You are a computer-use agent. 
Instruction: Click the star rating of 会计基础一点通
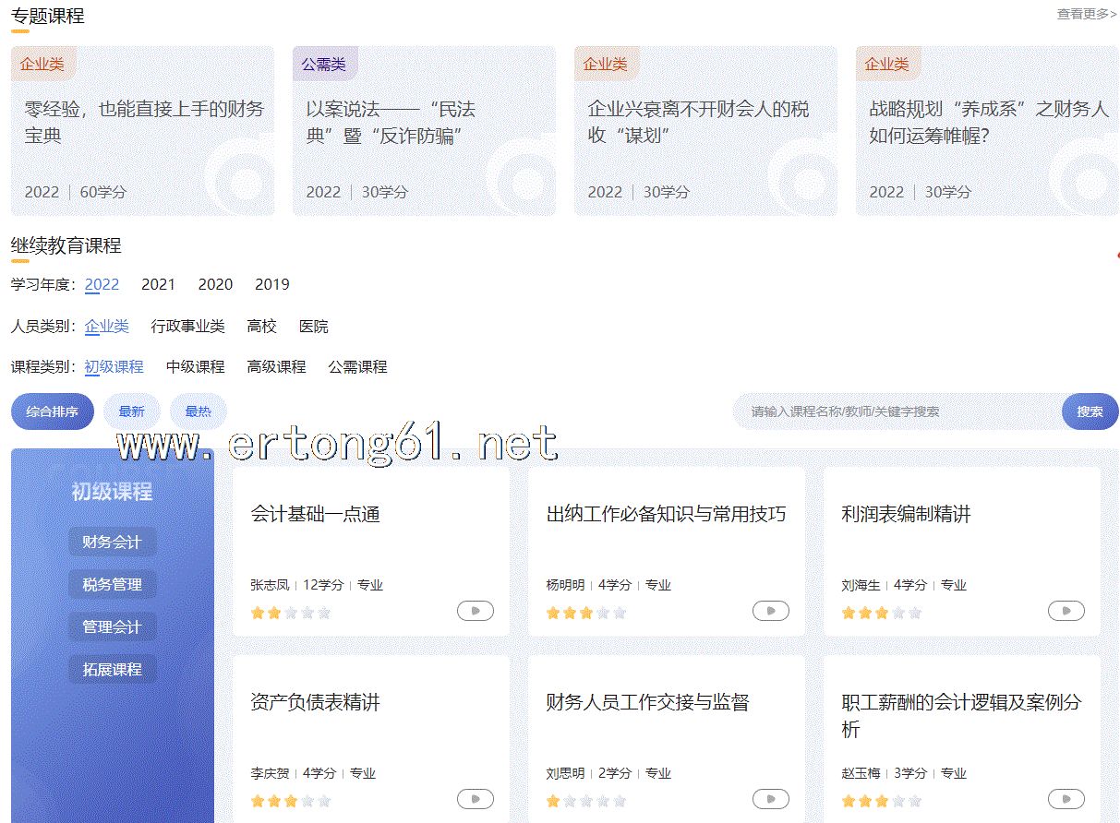click(290, 613)
